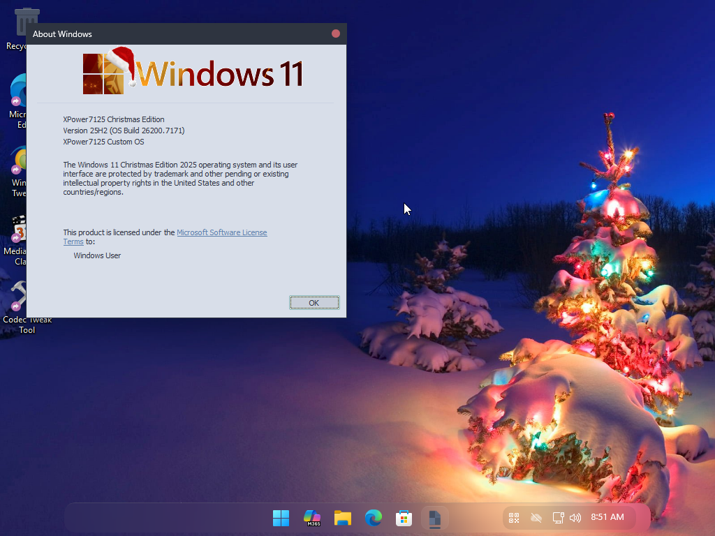Open File Explorer from the taskbar
The height and width of the screenshot is (536, 715).
click(x=342, y=518)
